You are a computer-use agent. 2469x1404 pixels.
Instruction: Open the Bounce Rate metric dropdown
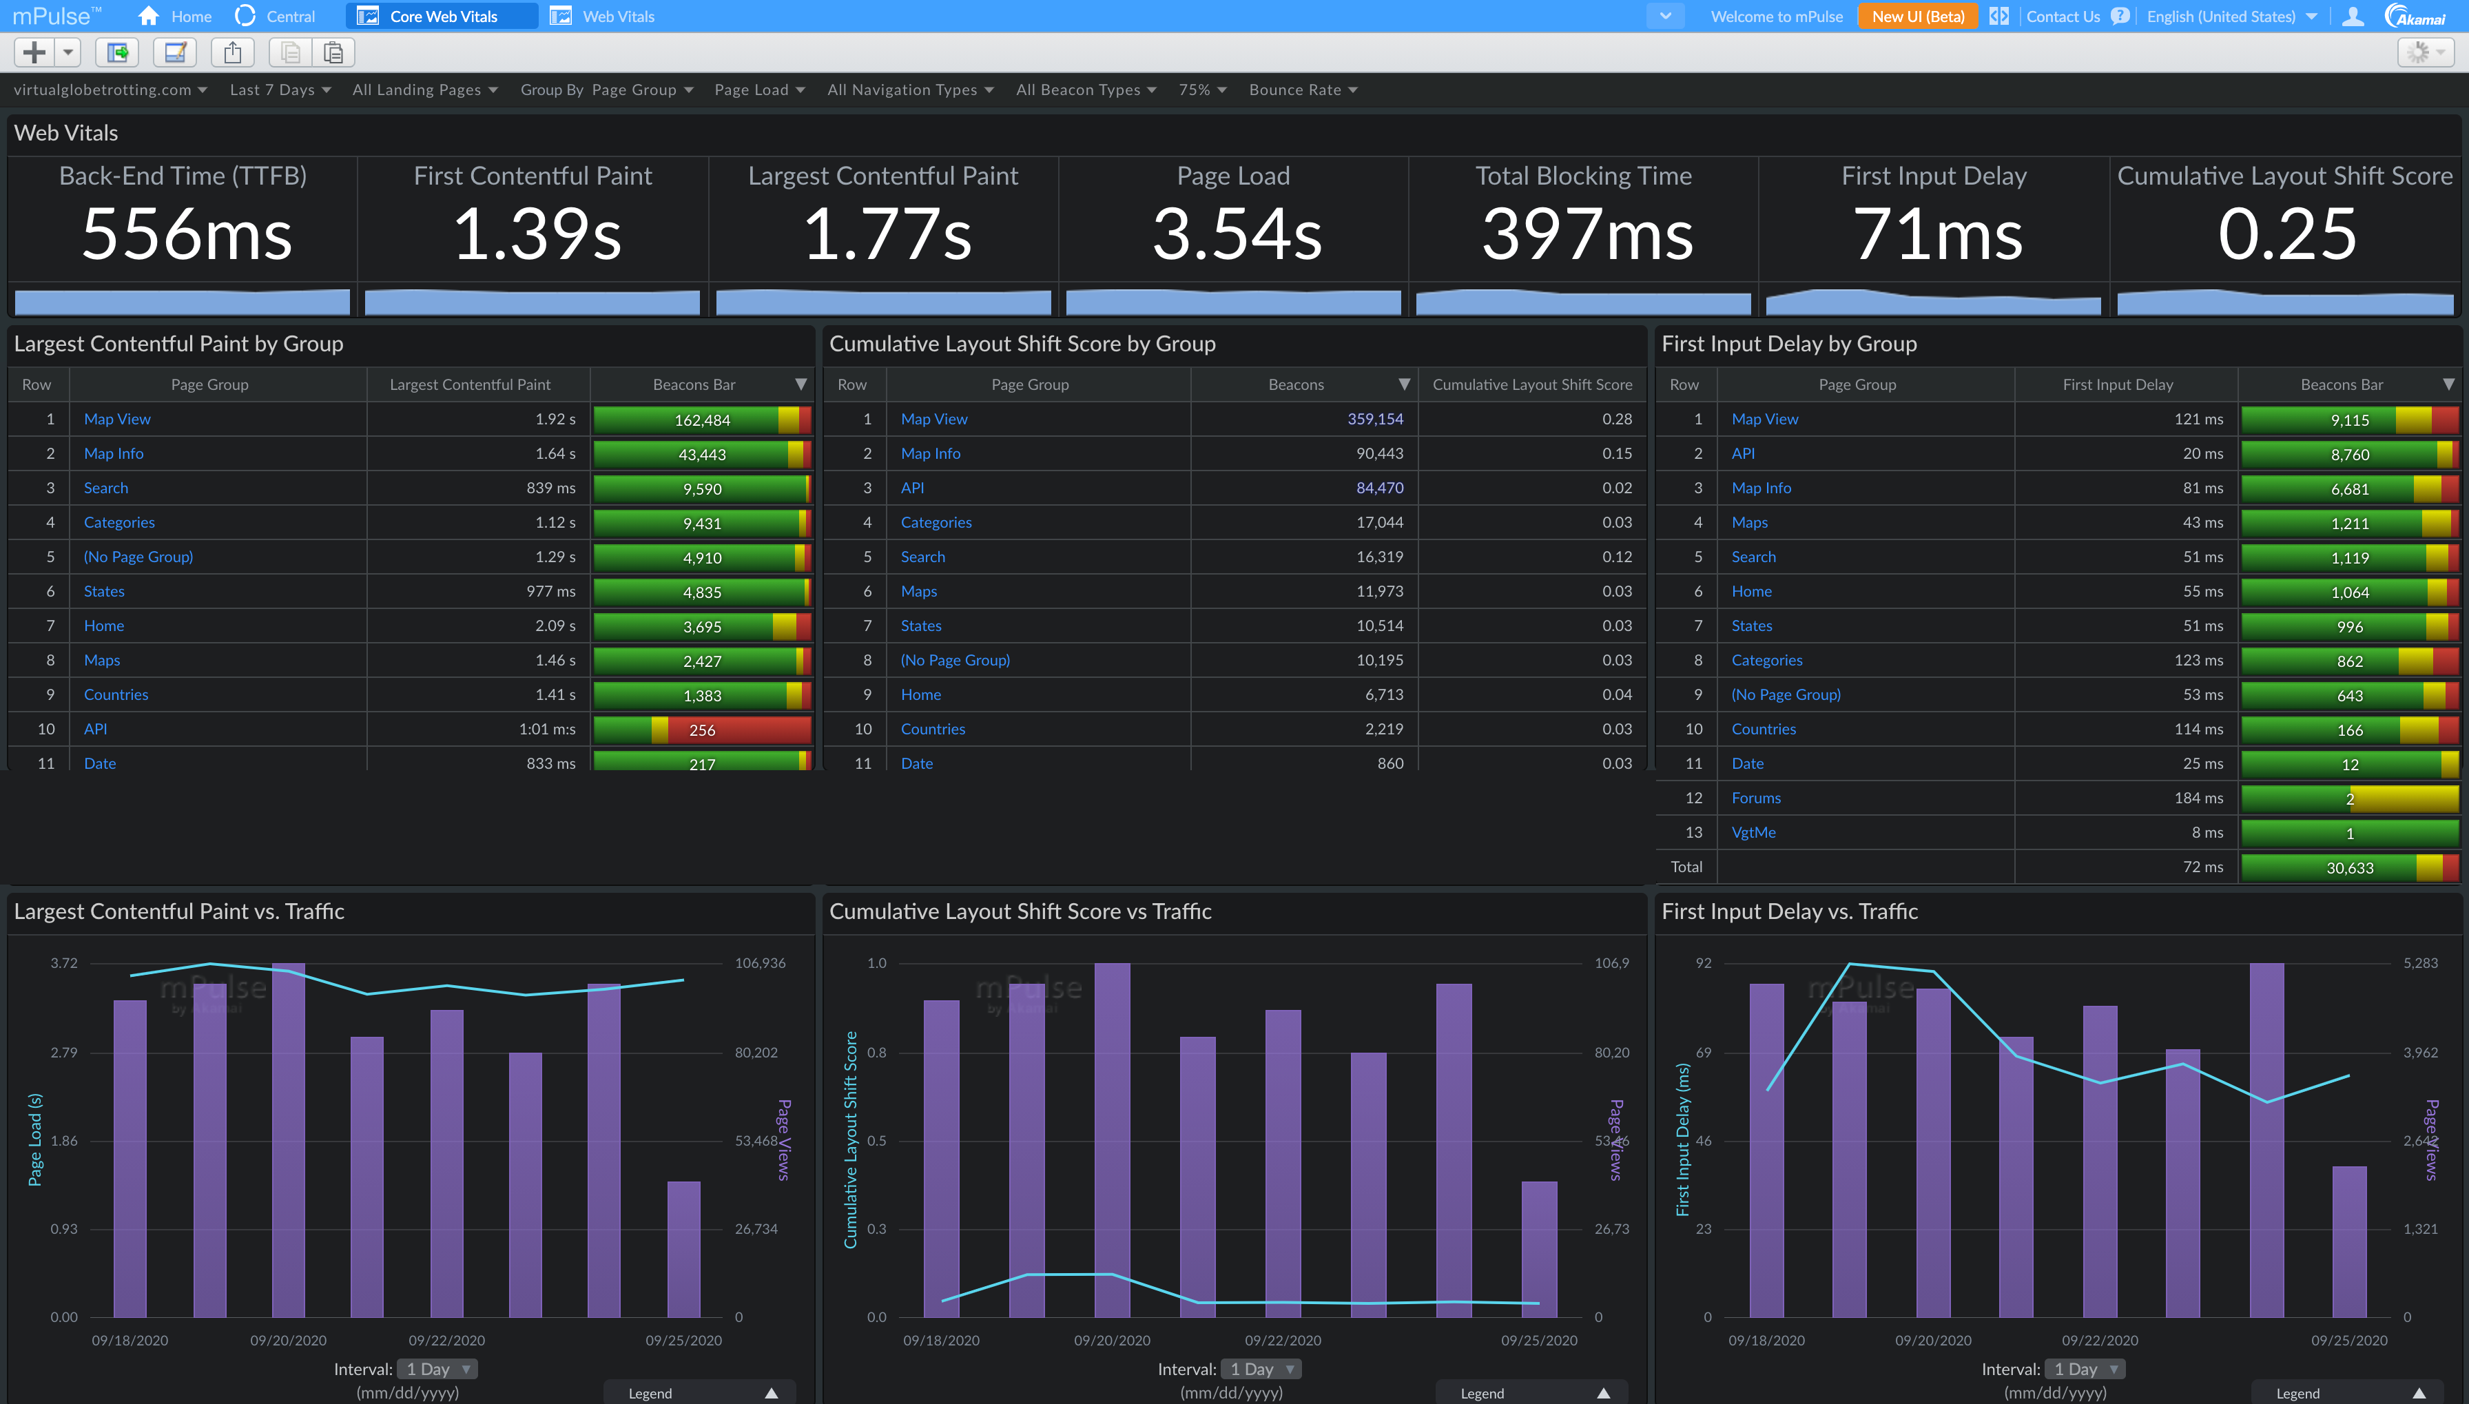1303,90
